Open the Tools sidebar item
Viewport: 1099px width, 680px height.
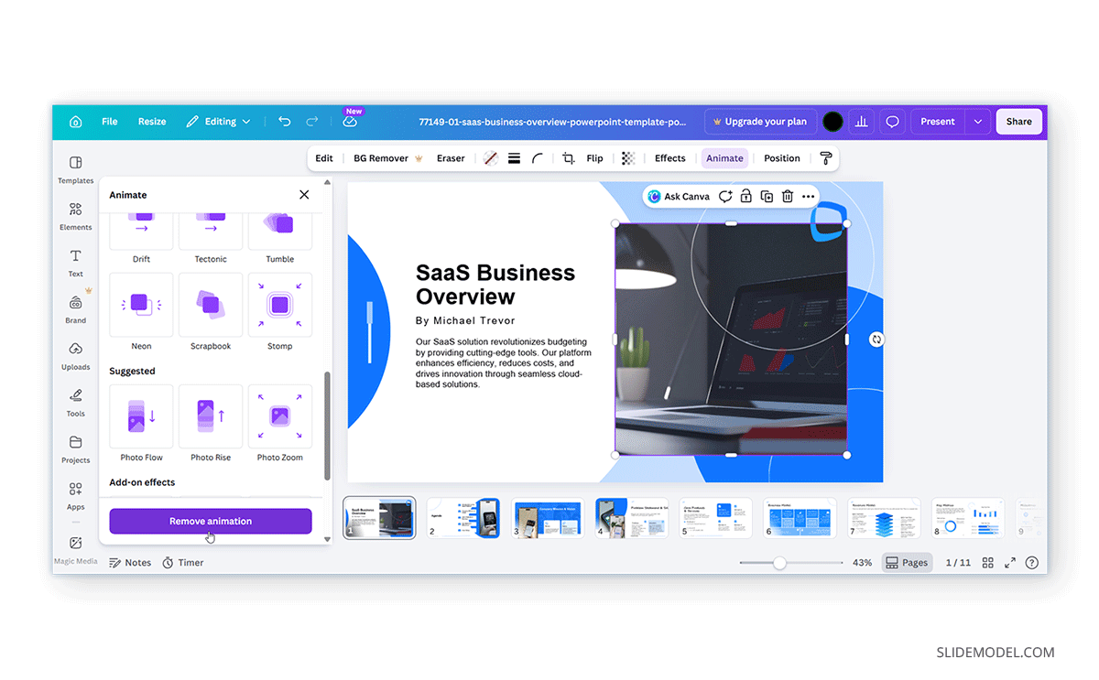(76, 403)
